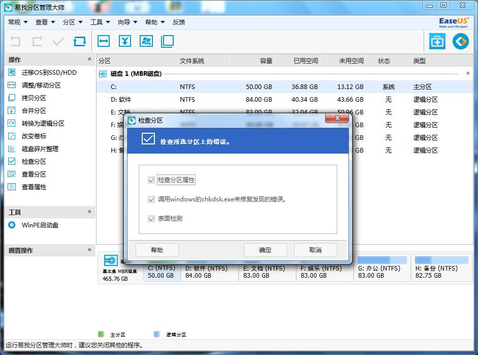Collapse the 工具 sidebar panel
The image size is (478, 355).
pos(89,212)
